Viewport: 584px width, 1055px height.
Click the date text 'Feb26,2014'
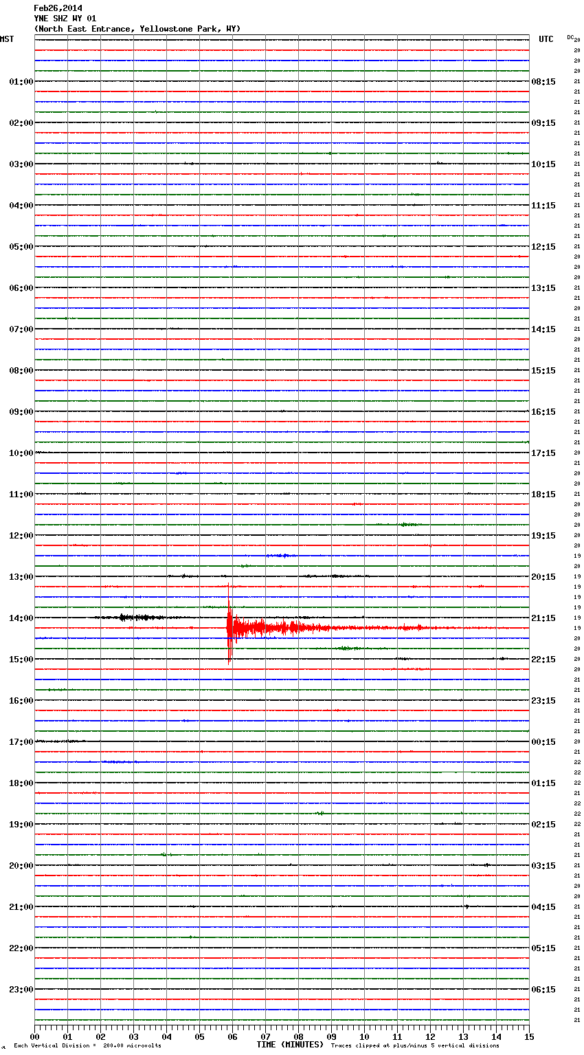point(58,8)
